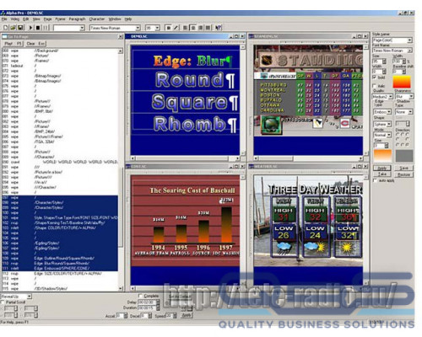This screenshot has width=422, height=337.
Task: Click the Duration time input field
Action: 147,308
